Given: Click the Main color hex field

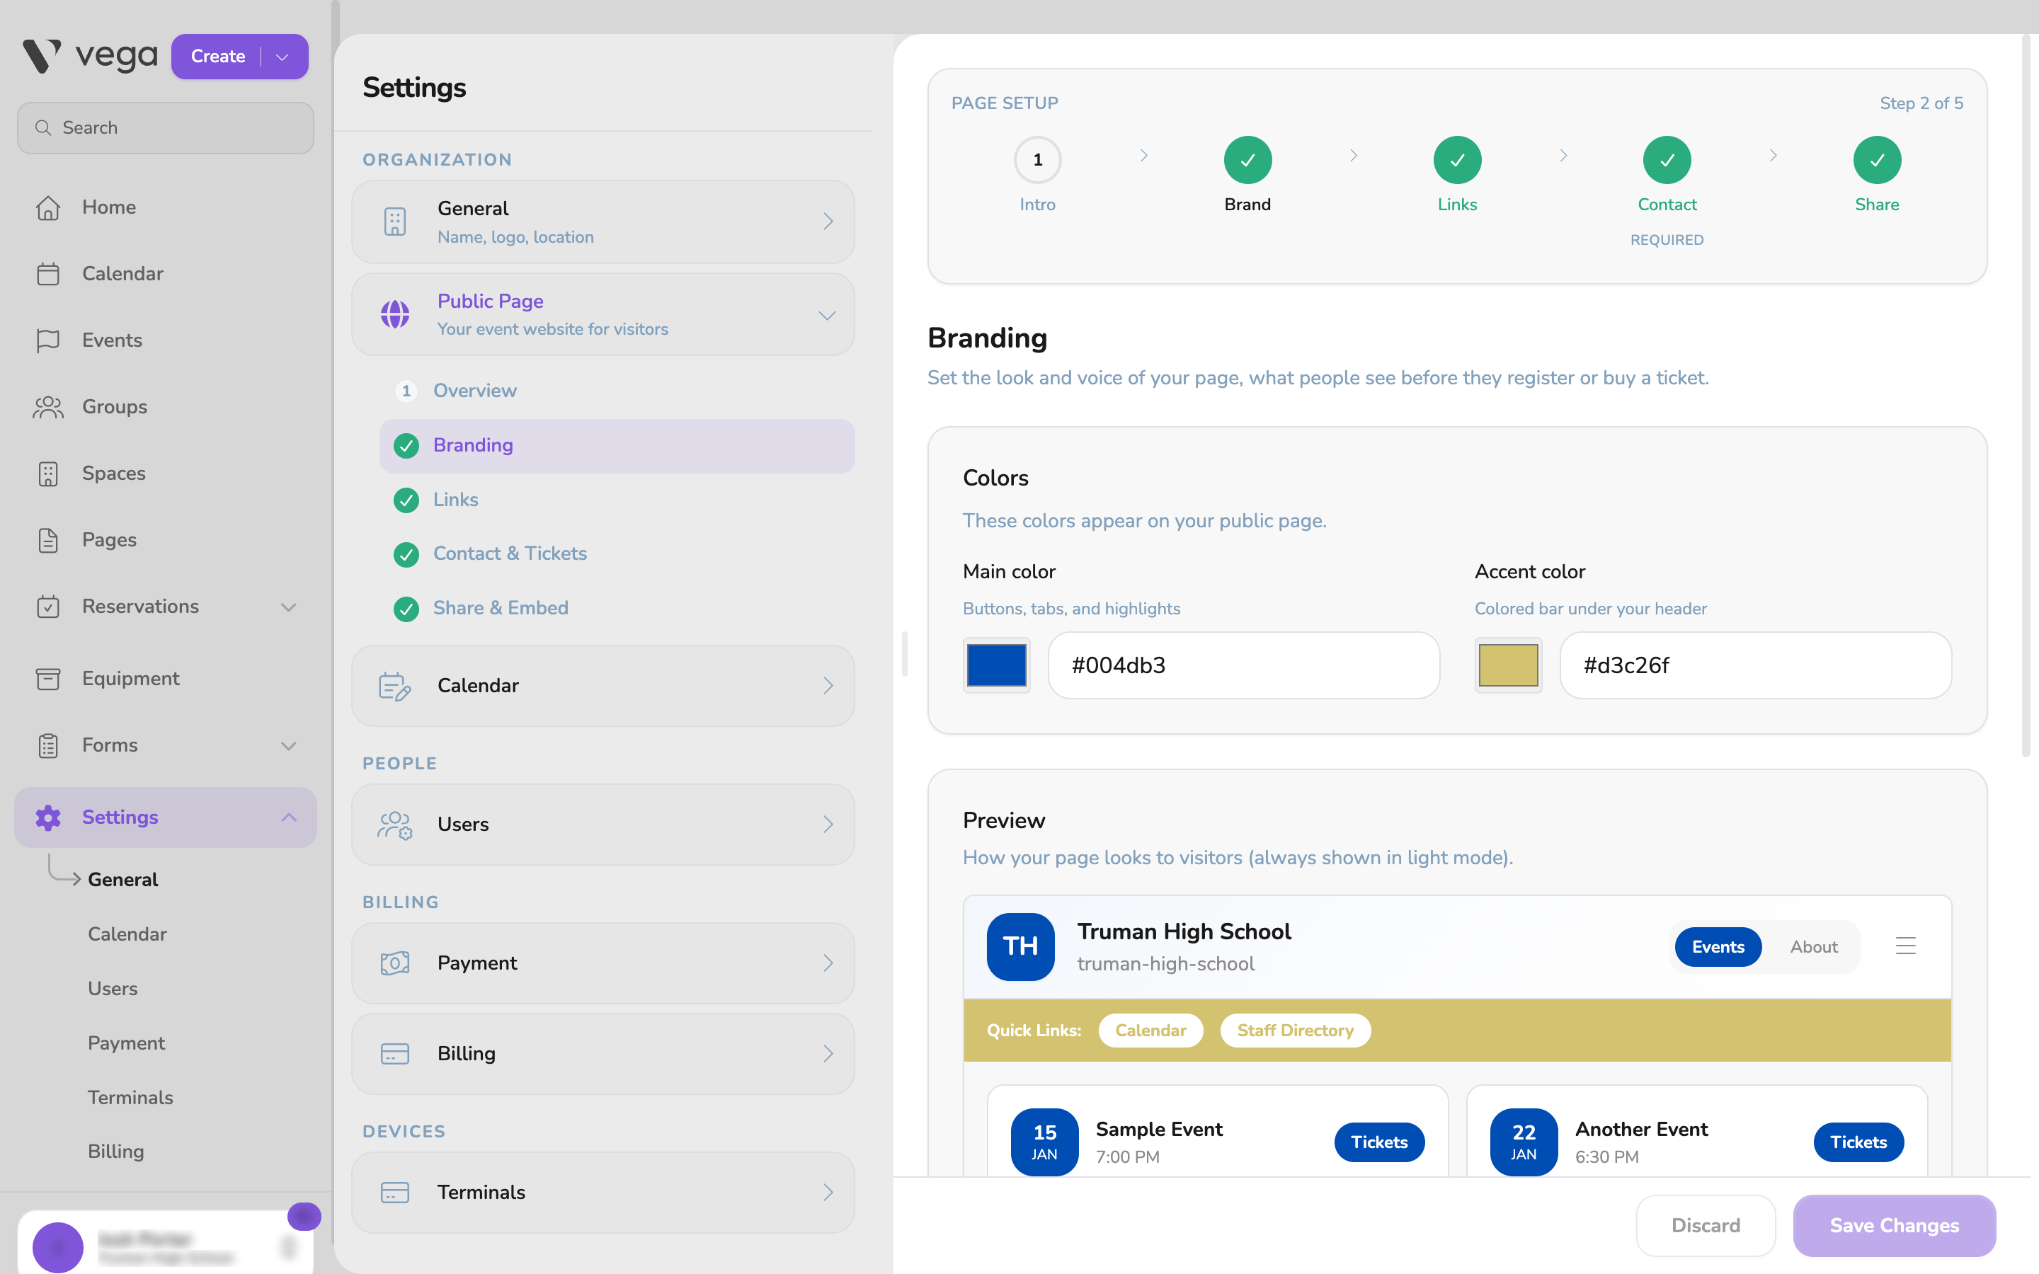Looking at the screenshot, I should point(1244,665).
